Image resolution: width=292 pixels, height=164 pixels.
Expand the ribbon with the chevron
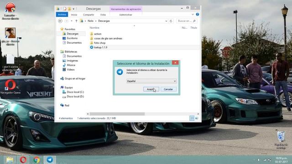point(193,14)
